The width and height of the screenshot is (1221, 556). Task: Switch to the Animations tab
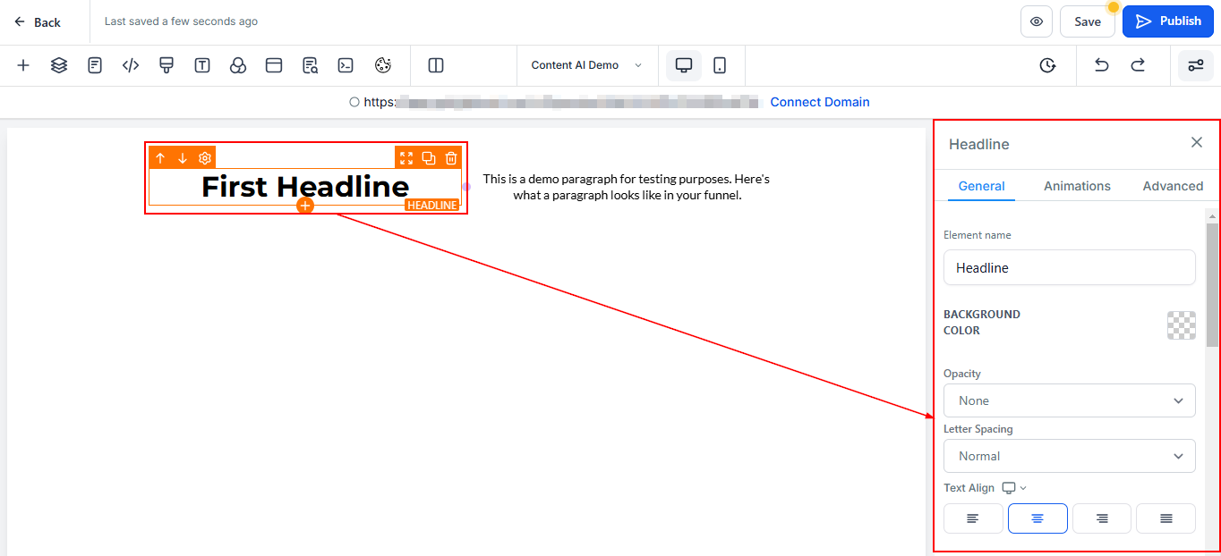point(1077,186)
